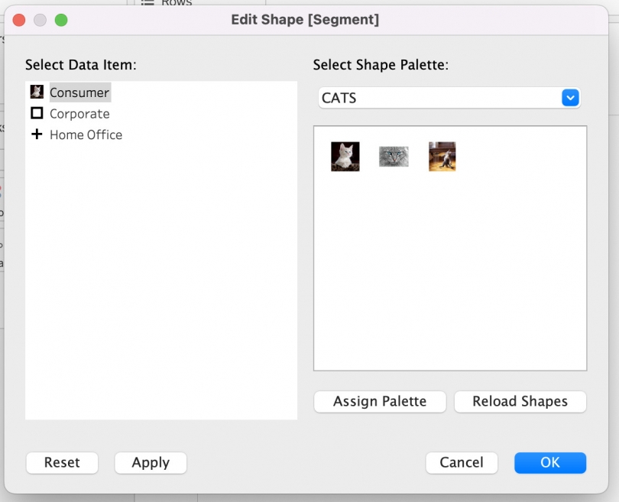Click the Assign Palette button
This screenshot has height=502, width=619.
point(379,401)
